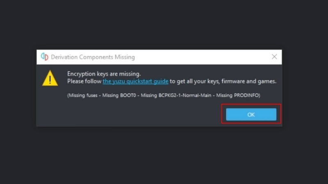Open the yuzu quickstart guide link

(135, 81)
